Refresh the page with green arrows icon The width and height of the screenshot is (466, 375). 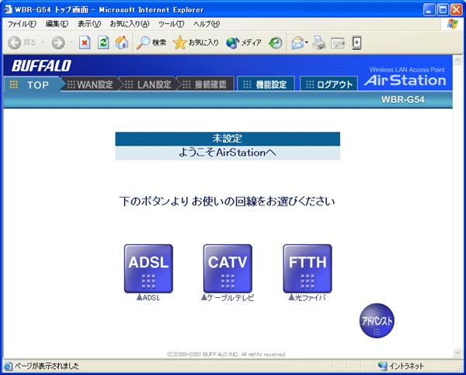point(103,43)
